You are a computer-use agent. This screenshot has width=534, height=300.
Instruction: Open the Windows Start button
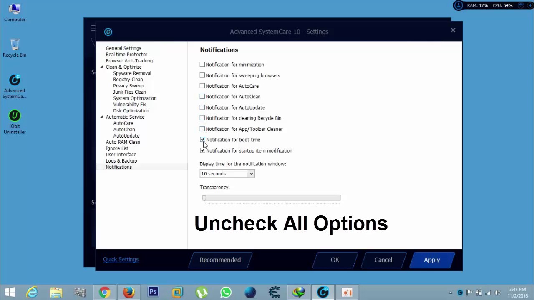10,292
